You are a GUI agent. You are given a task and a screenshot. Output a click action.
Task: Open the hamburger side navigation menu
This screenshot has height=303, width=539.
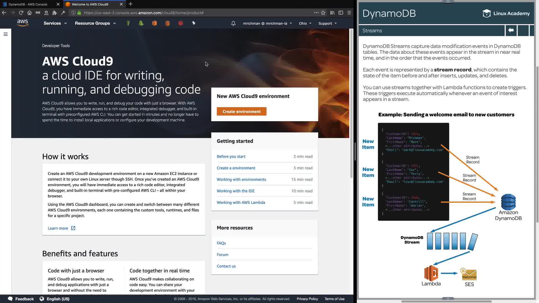point(6,34)
